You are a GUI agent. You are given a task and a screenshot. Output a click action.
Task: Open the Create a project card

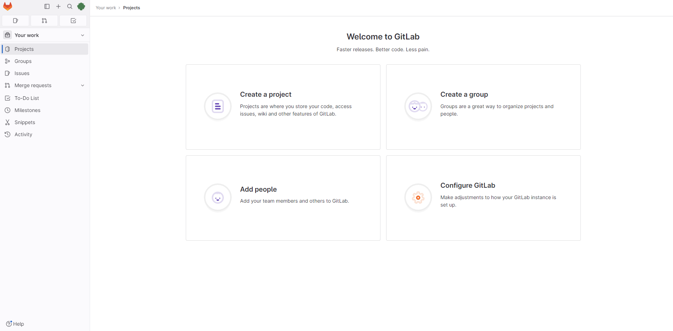point(283,107)
